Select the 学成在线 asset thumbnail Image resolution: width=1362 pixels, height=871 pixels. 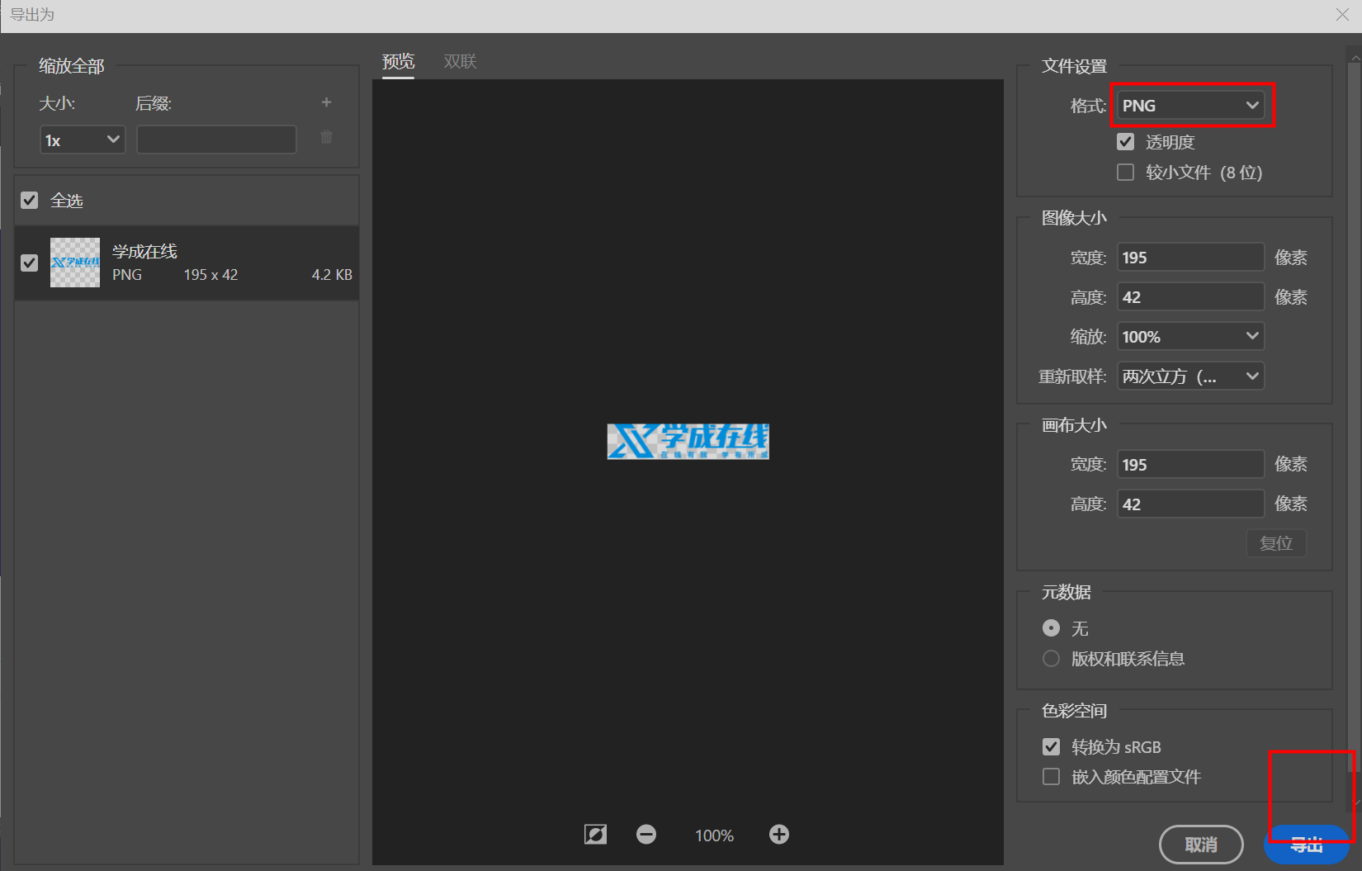coord(75,263)
